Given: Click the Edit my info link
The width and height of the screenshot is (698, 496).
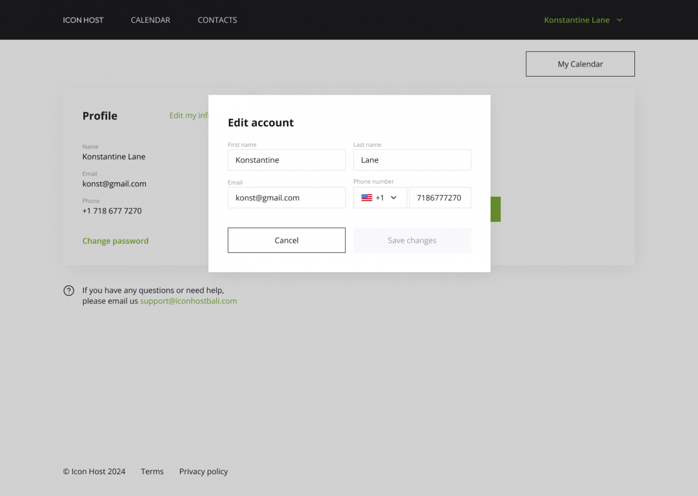Looking at the screenshot, I should 188,116.
